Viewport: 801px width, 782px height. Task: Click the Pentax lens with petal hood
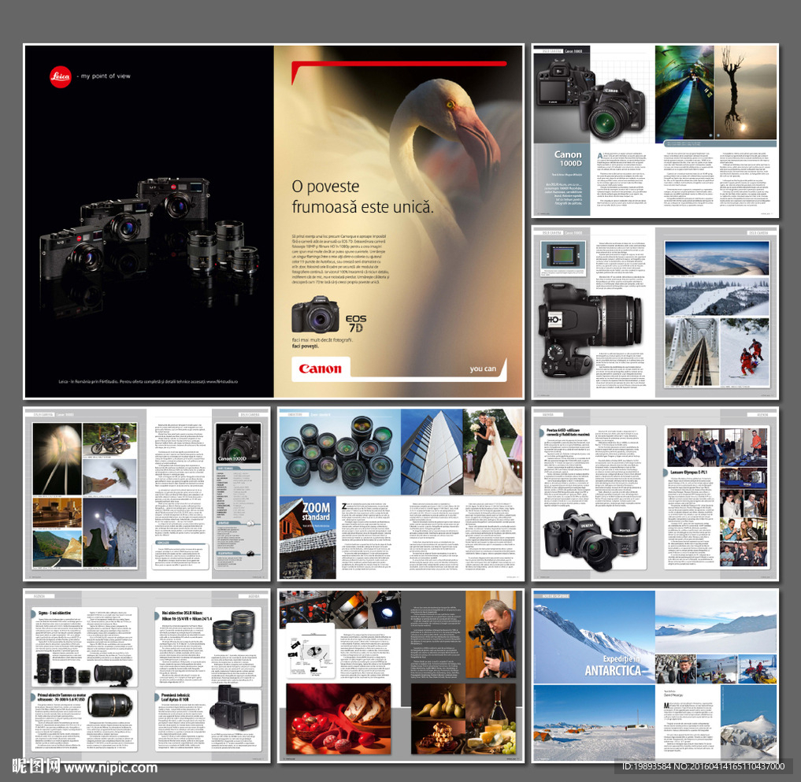tap(625, 532)
